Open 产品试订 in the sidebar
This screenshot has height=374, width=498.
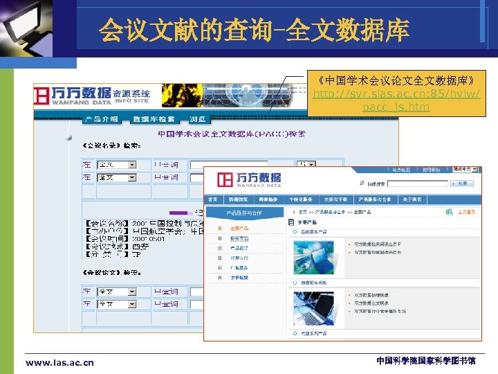[x=239, y=248]
